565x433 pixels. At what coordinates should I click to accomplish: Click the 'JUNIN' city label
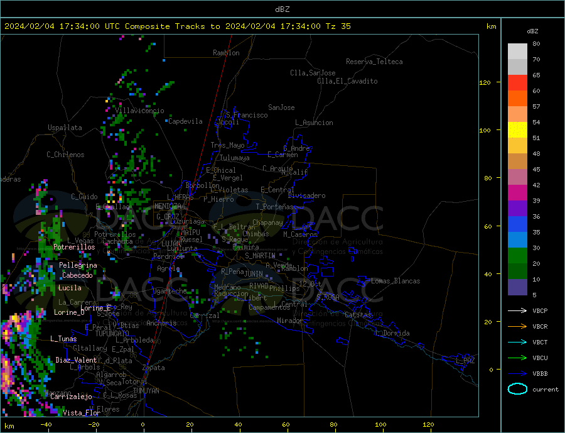coord(254,274)
